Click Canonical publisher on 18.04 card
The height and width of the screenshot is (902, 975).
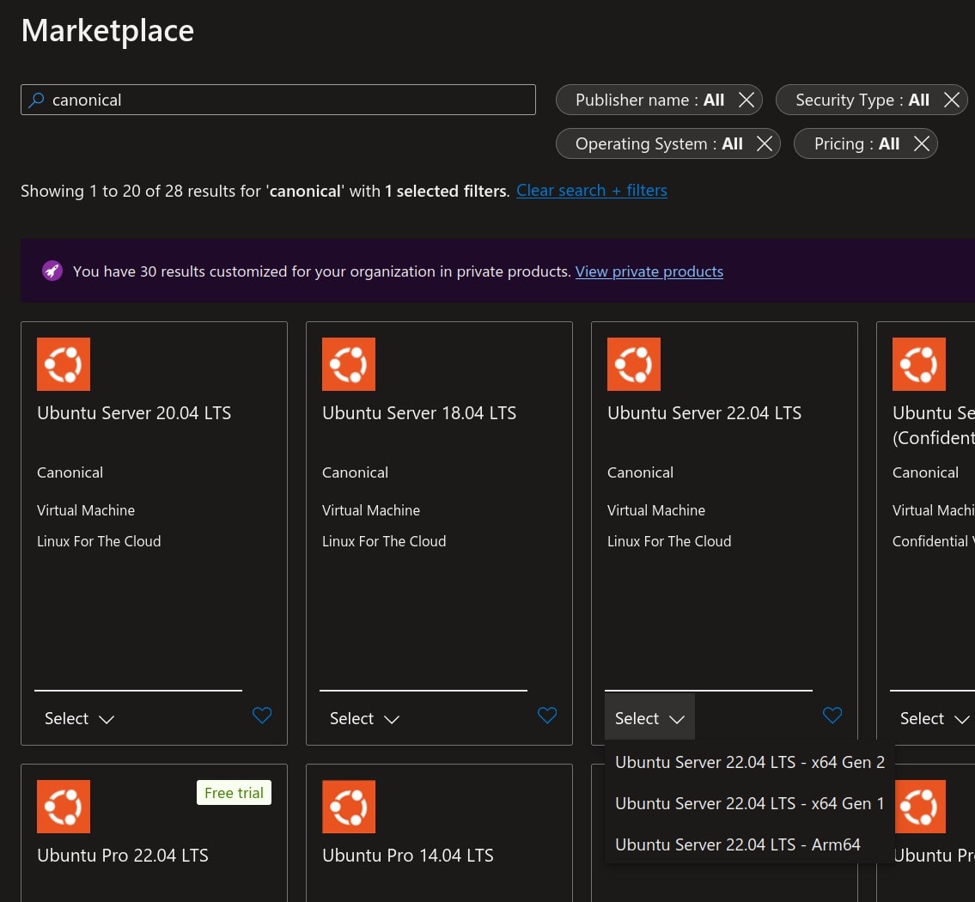[x=355, y=472]
